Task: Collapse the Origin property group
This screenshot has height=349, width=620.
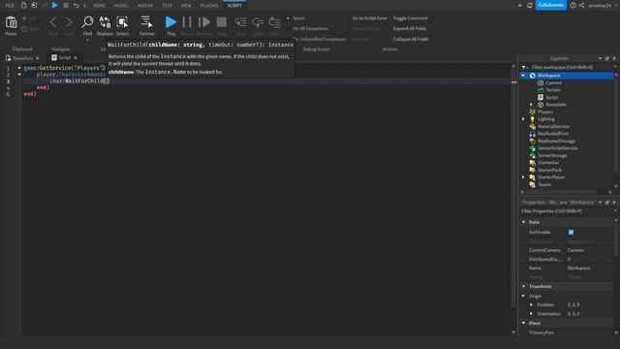Action: (524, 296)
